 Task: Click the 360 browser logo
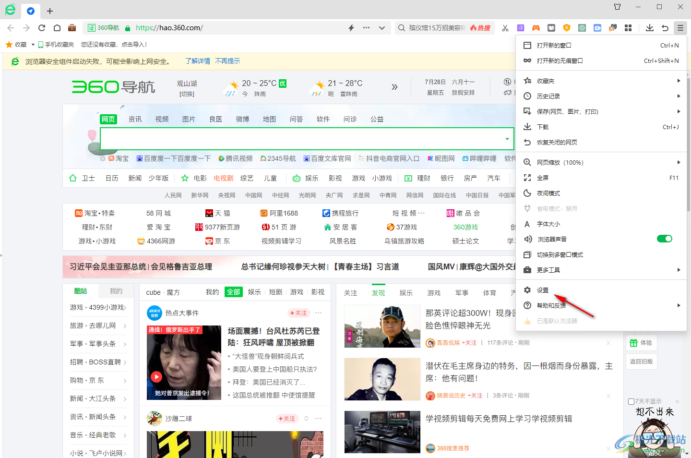click(10, 10)
